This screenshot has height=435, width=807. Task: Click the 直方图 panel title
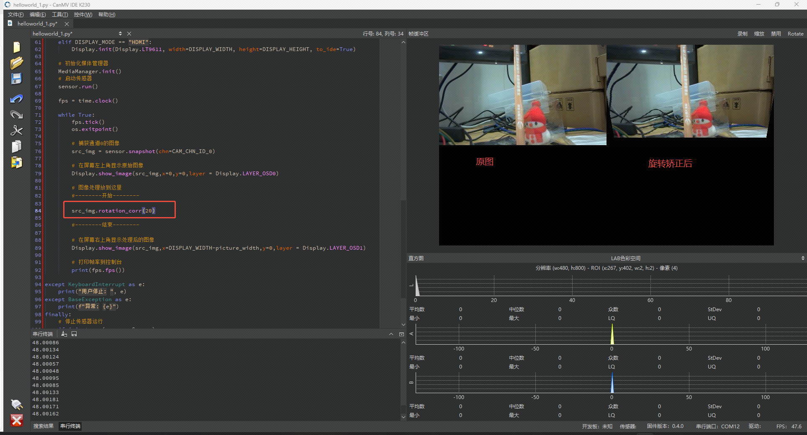tap(416, 258)
